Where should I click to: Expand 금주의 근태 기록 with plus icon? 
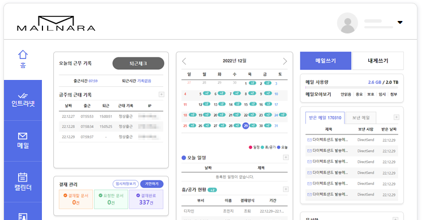point(161,94)
